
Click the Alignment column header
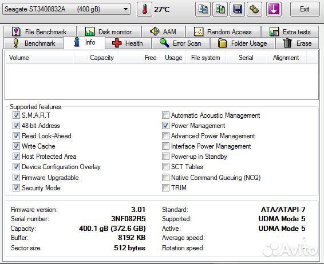tap(286, 58)
